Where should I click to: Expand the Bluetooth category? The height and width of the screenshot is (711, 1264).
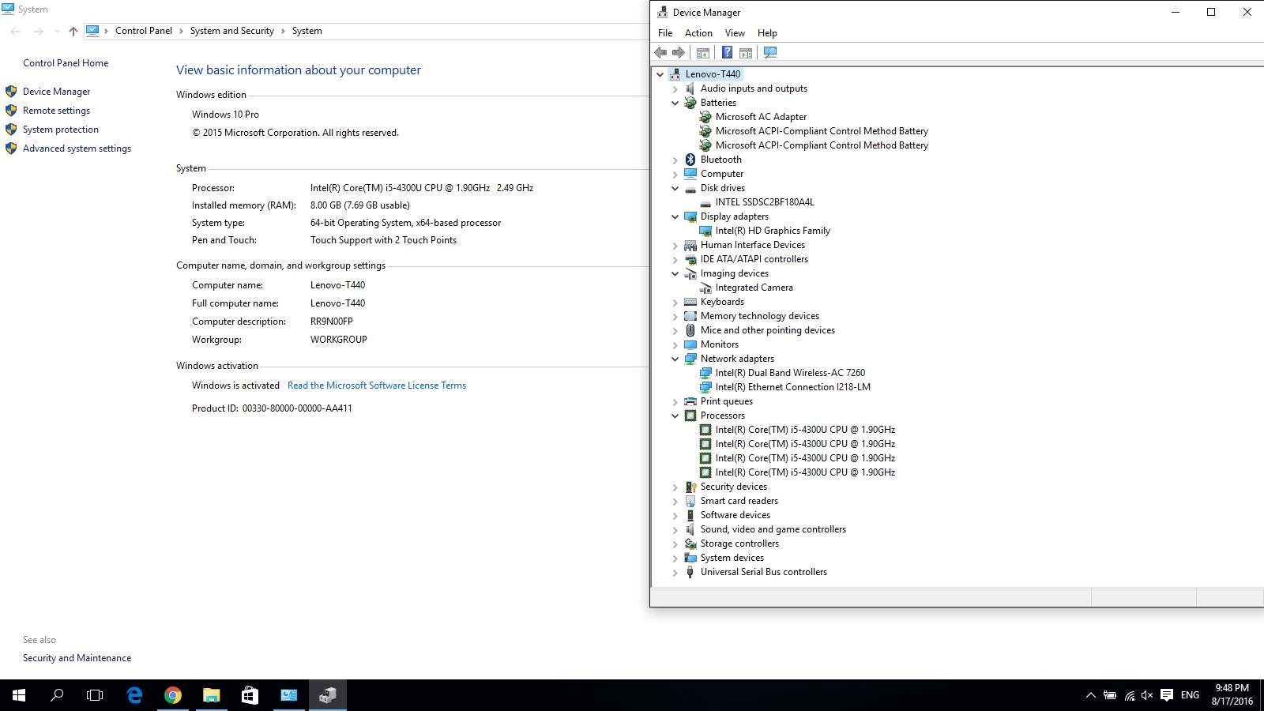tap(675, 160)
